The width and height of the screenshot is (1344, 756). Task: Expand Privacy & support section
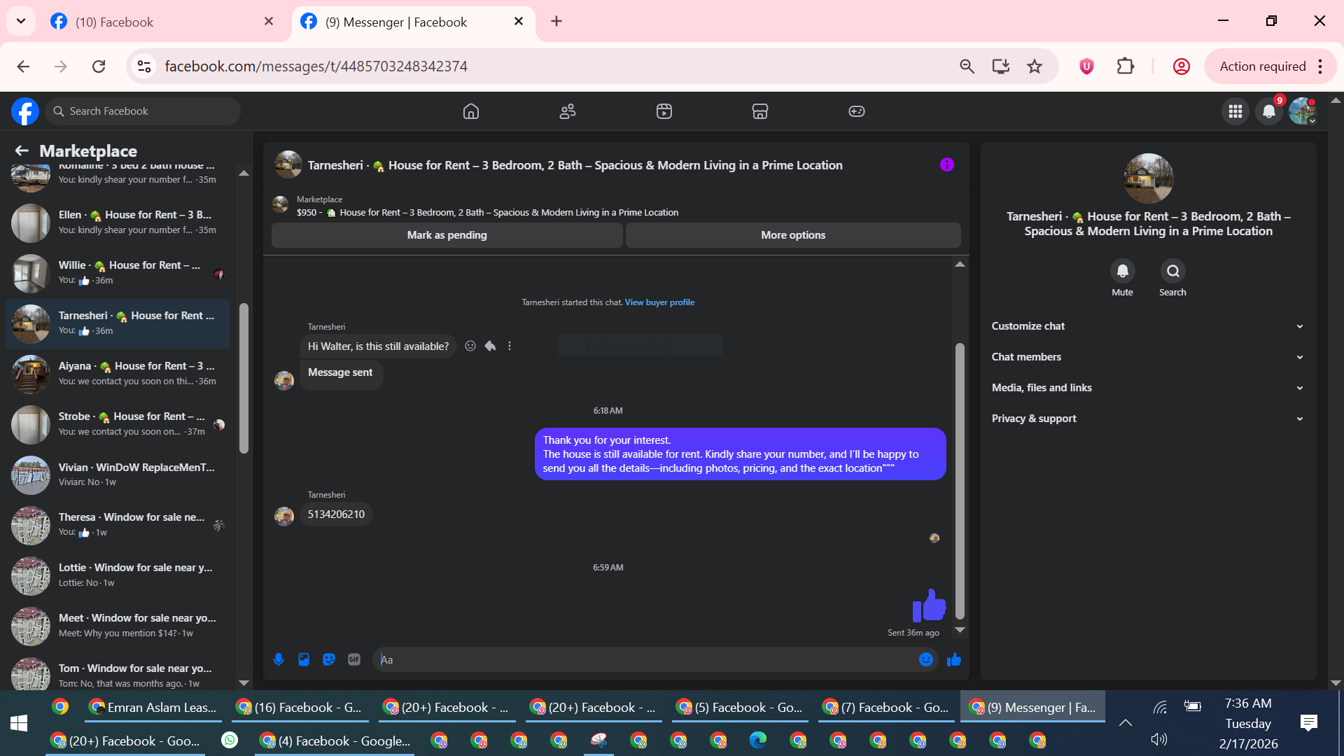(1148, 419)
